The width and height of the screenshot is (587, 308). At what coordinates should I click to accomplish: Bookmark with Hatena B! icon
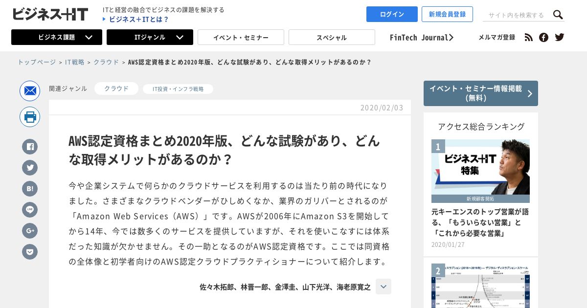[x=30, y=189]
